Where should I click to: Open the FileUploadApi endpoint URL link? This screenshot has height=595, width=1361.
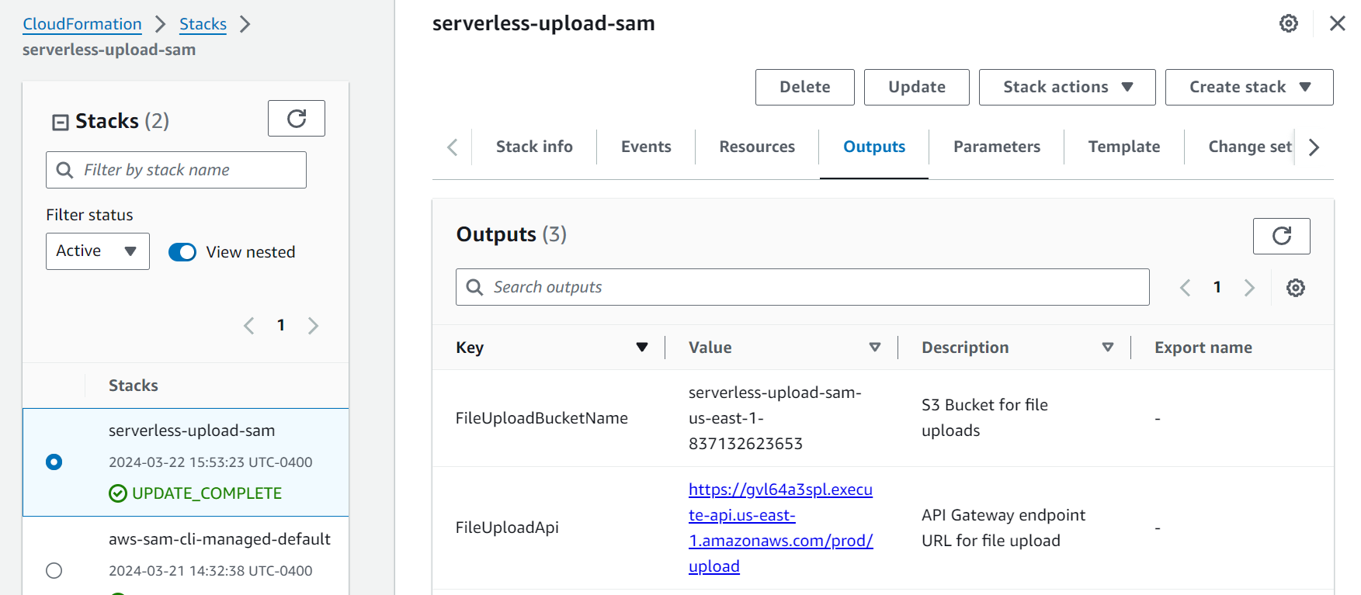[780, 528]
